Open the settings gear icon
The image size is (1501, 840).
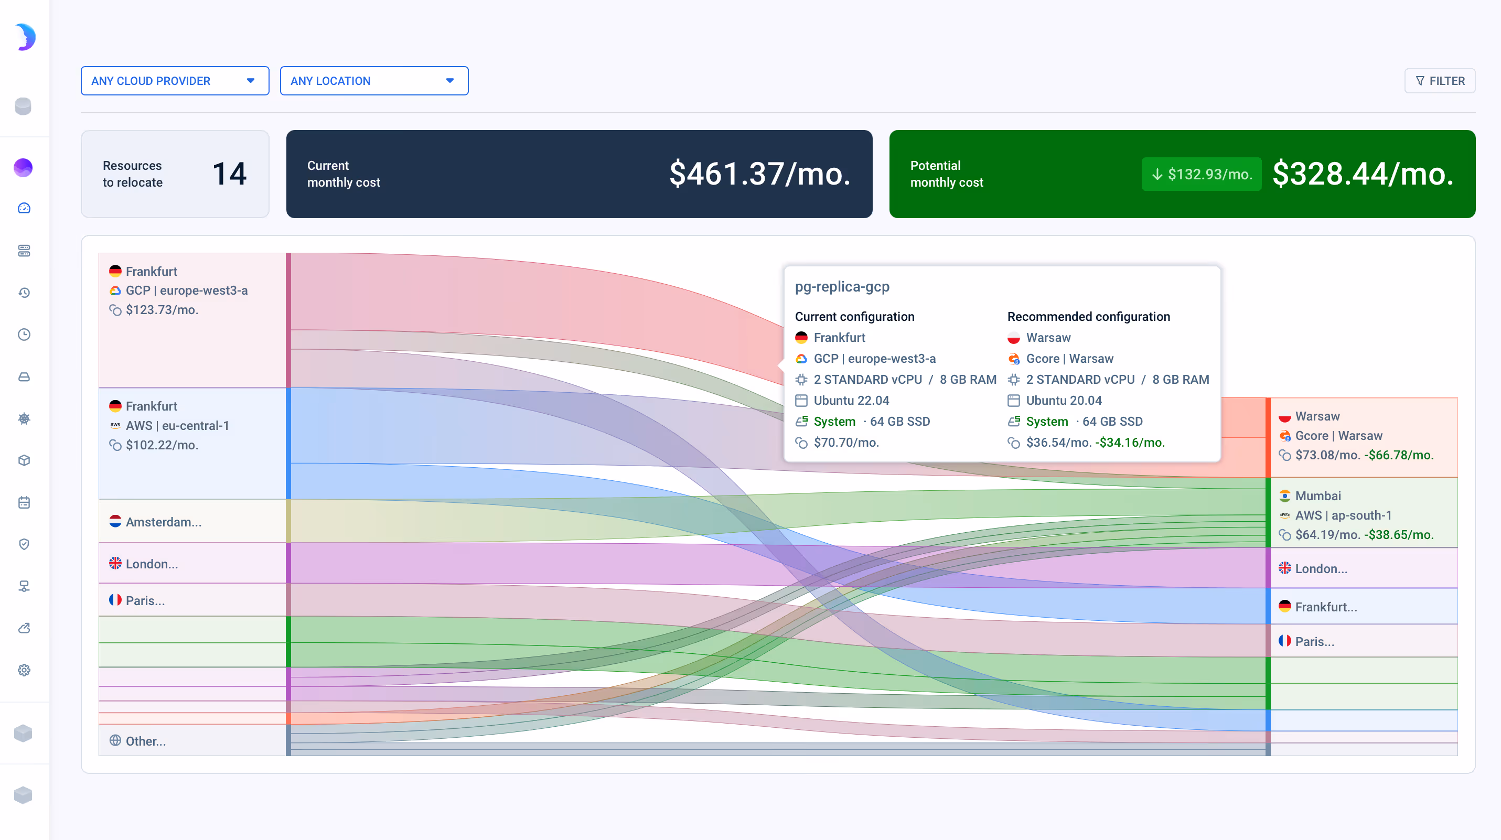[x=24, y=670]
